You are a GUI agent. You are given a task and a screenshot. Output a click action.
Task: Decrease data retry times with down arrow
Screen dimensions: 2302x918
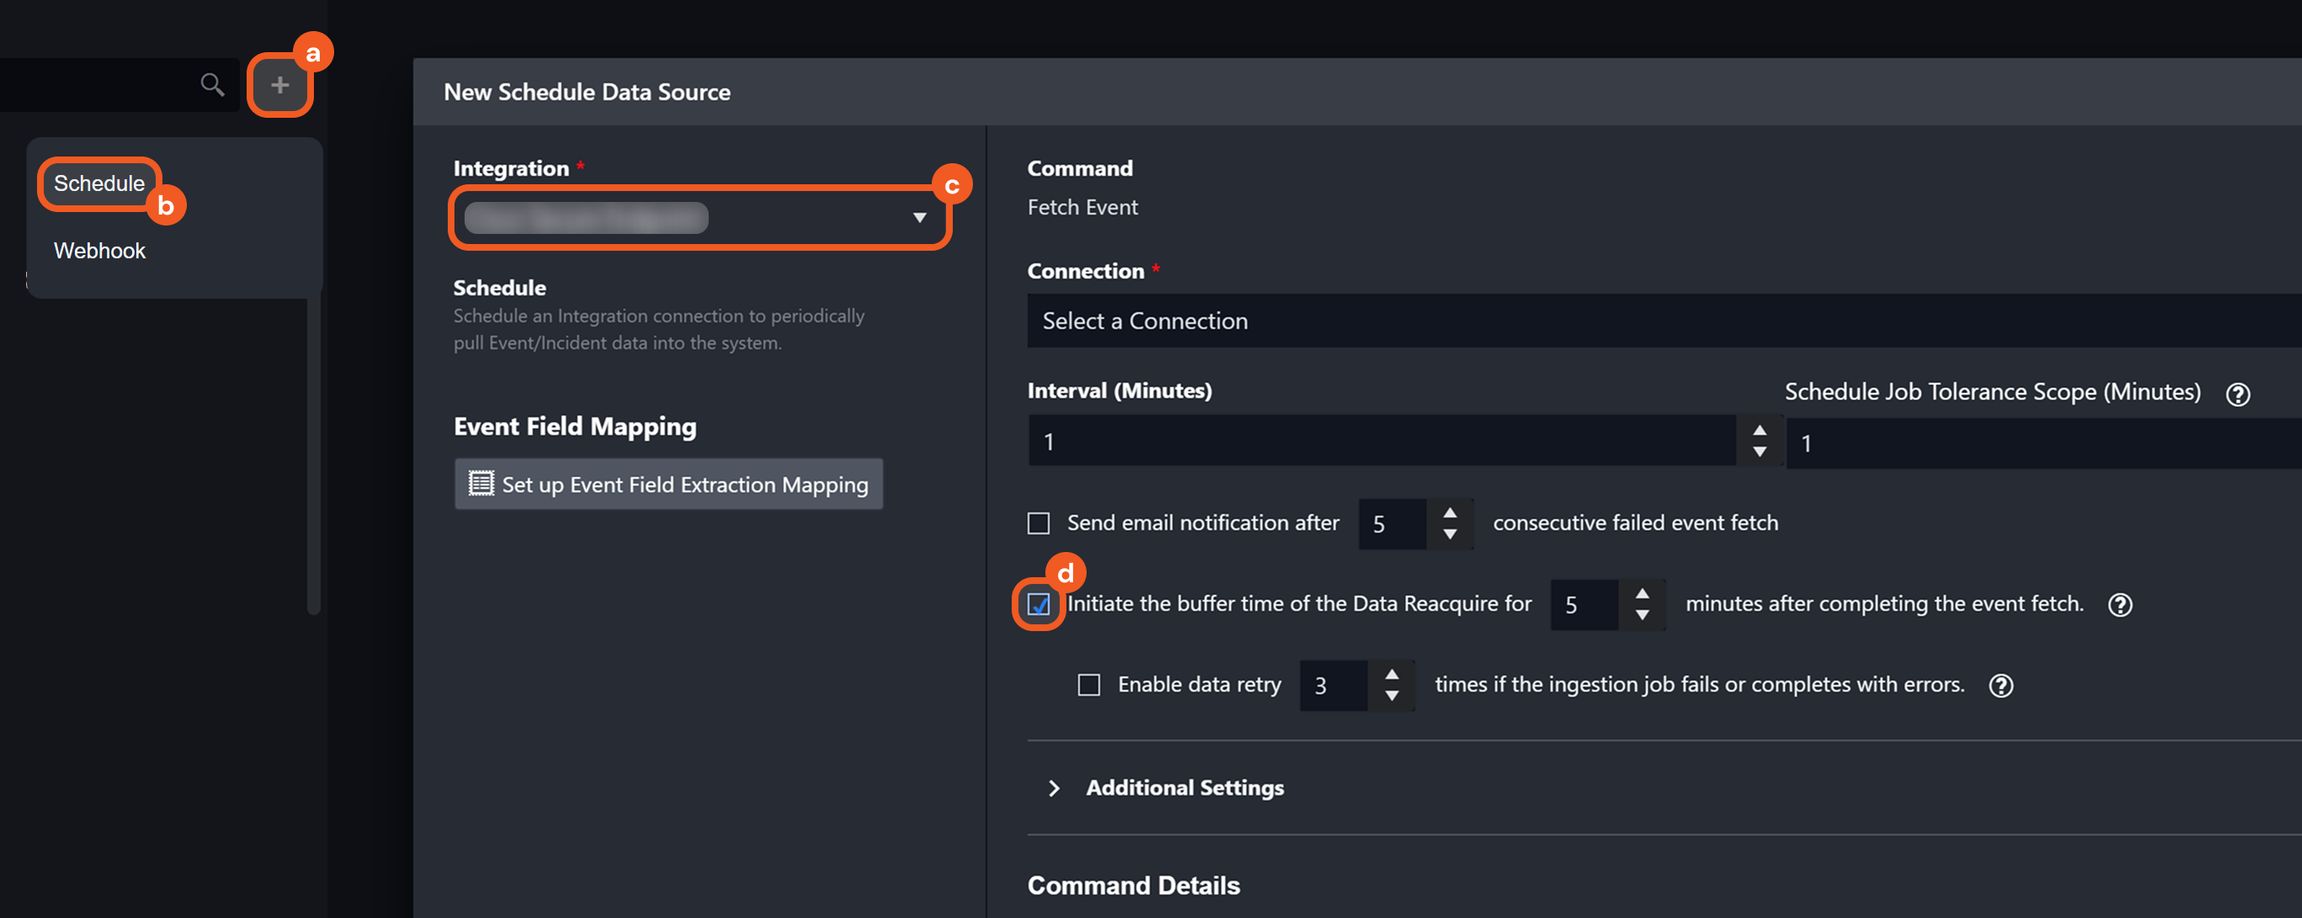click(x=1391, y=696)
